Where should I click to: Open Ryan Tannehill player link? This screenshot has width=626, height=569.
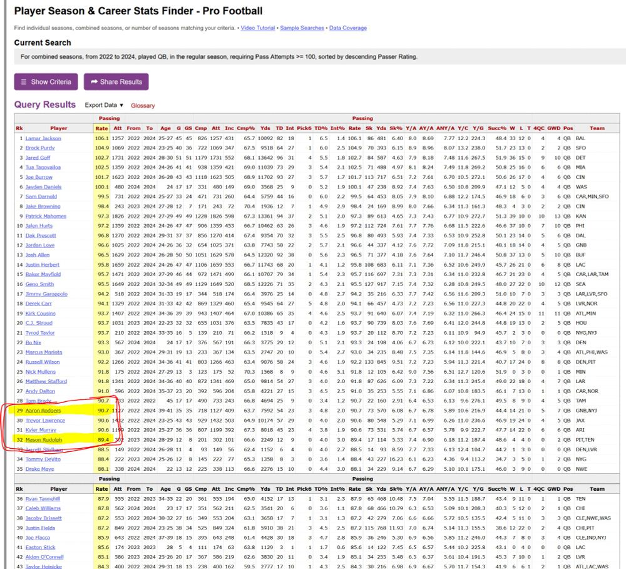43,499
